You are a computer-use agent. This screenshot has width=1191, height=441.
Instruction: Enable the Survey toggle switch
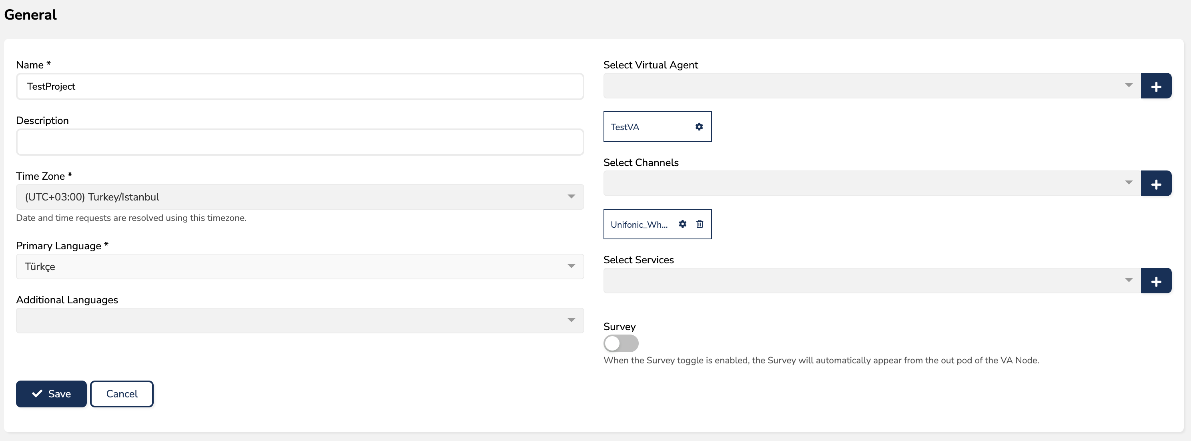point(620,343)
